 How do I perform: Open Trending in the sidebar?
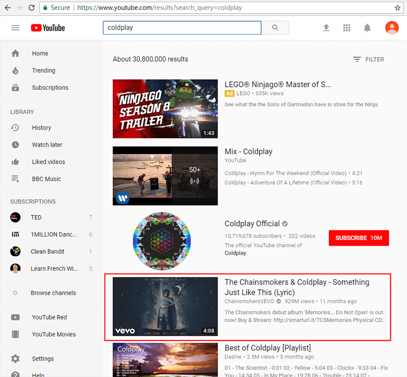coord(43,71)
